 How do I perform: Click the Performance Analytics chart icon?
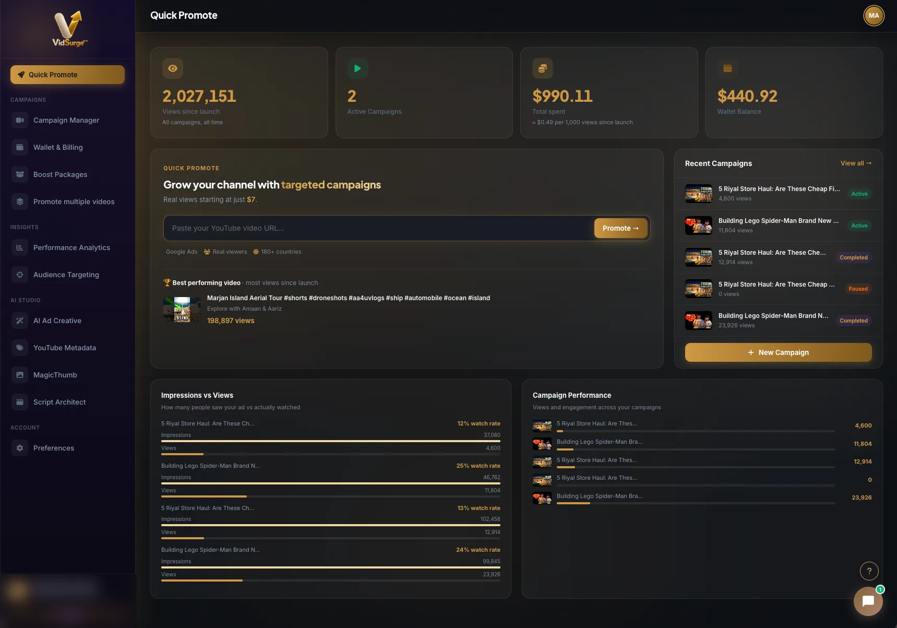pyautogui.click(x=20, y=247)
